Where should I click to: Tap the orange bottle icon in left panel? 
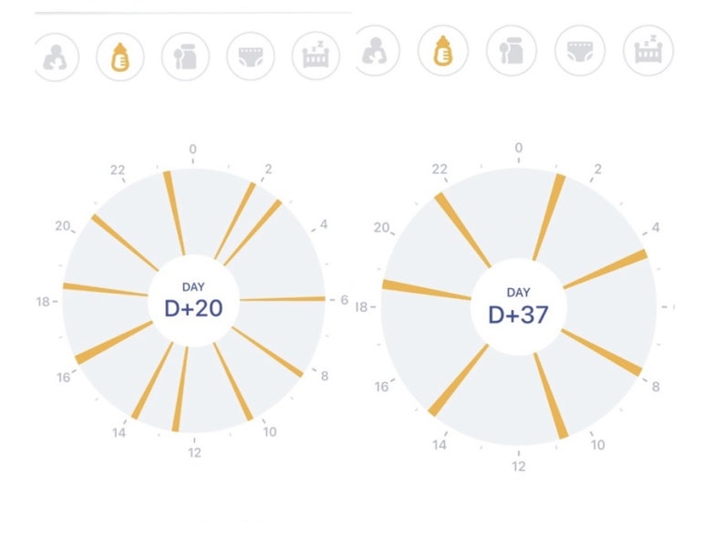120,57
